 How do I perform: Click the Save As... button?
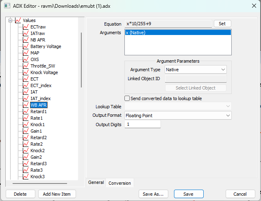point(153,194)
